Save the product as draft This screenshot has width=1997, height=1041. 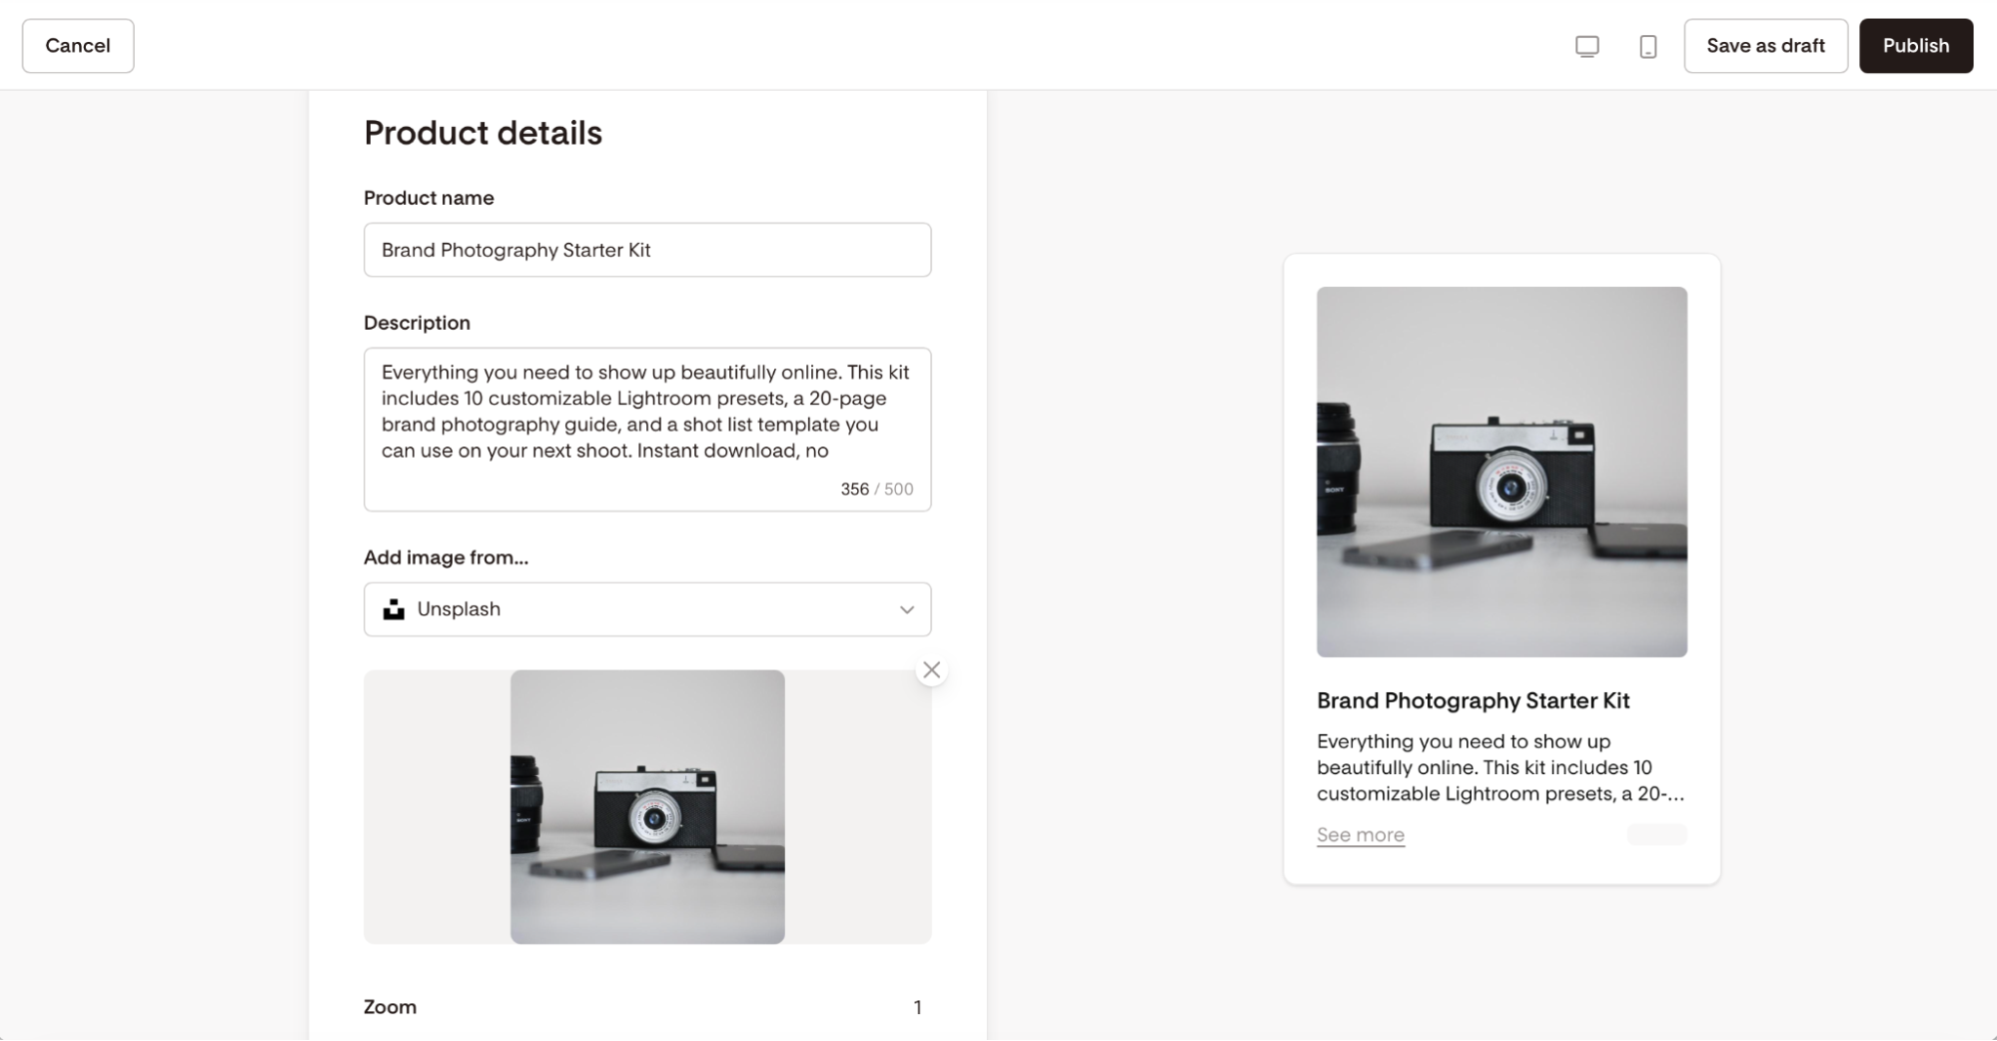(1765, 46)
